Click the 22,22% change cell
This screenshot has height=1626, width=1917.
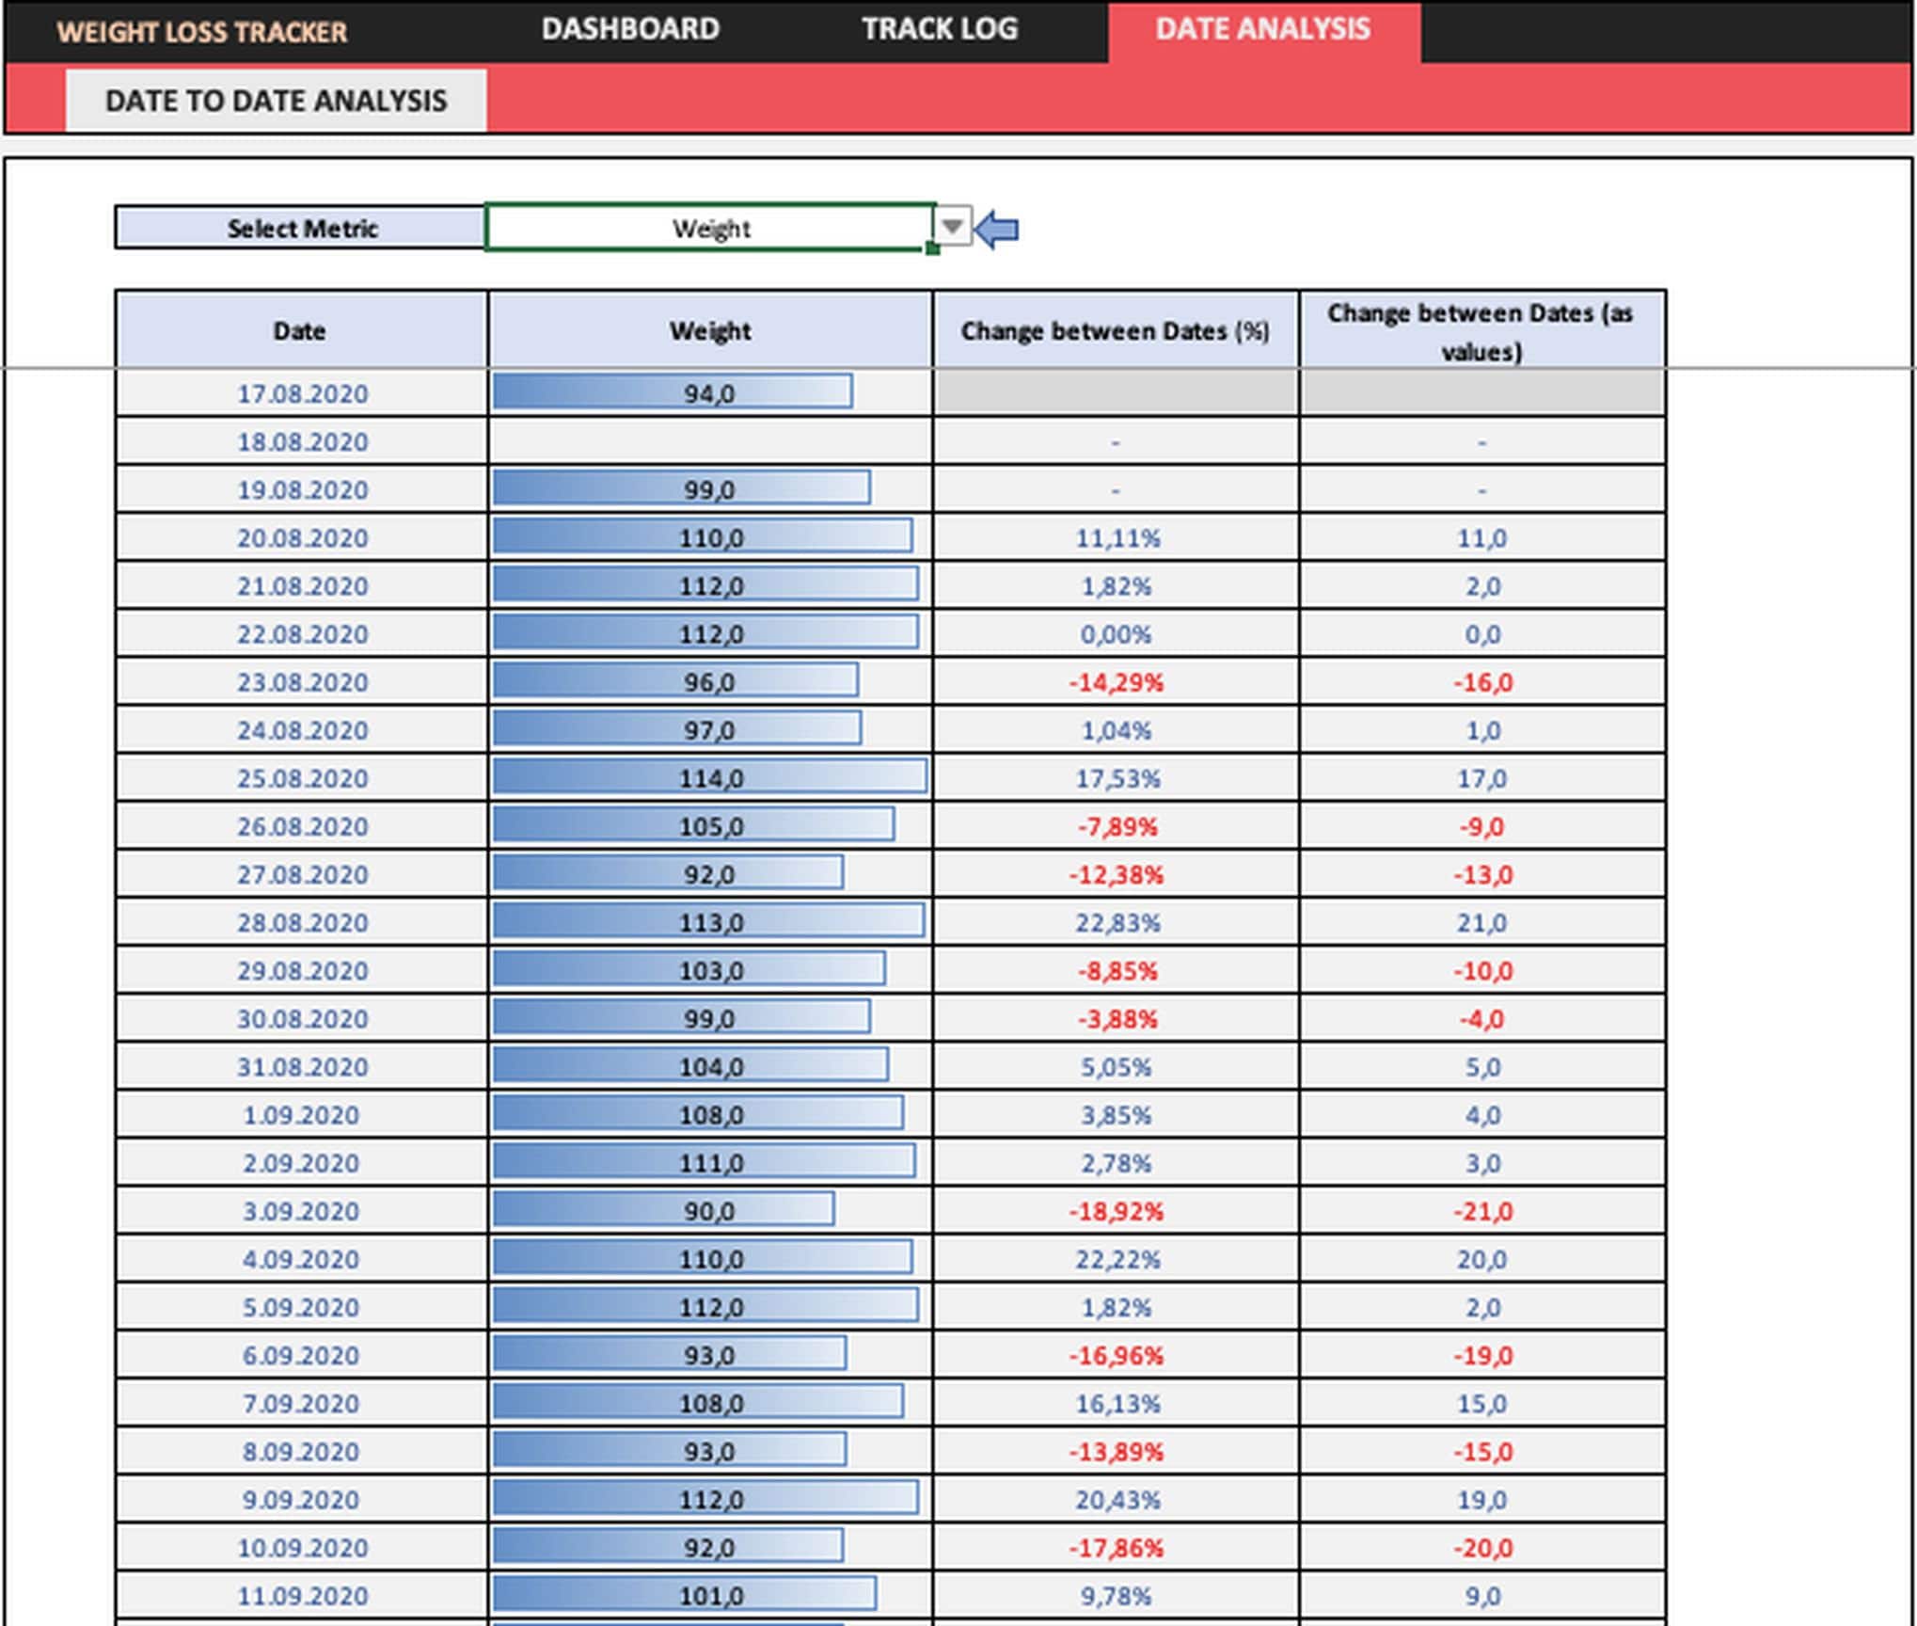coord(1117,1259)
